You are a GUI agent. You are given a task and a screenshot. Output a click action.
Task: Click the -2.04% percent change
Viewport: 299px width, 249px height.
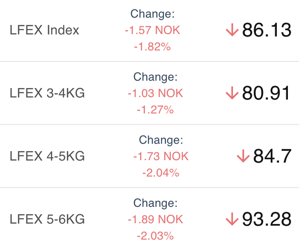coord(161,173)
